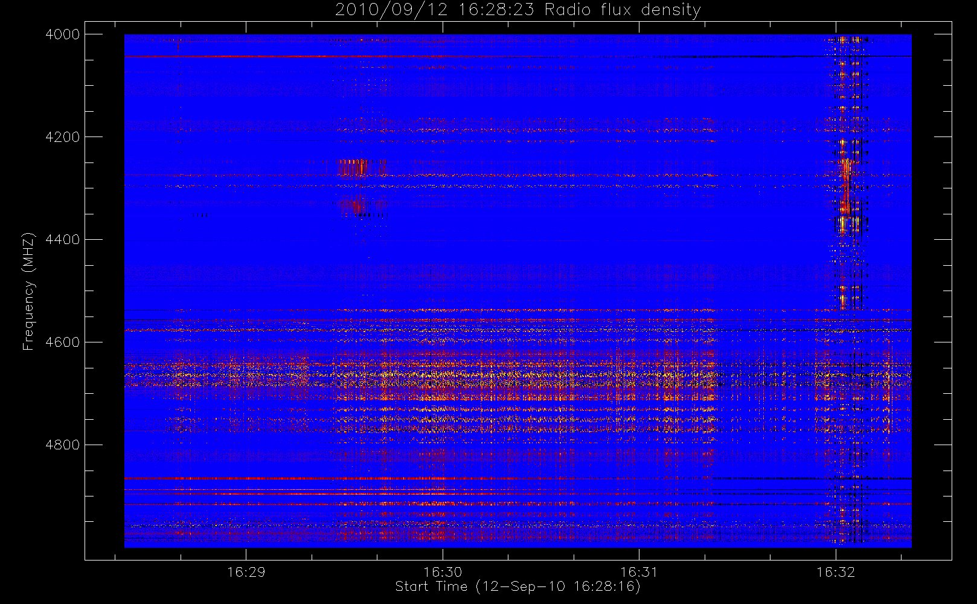Viewport: 977px width, 604px height.
Task: Click the 16:30 time tick label
Action: click(x=443, y=572)
